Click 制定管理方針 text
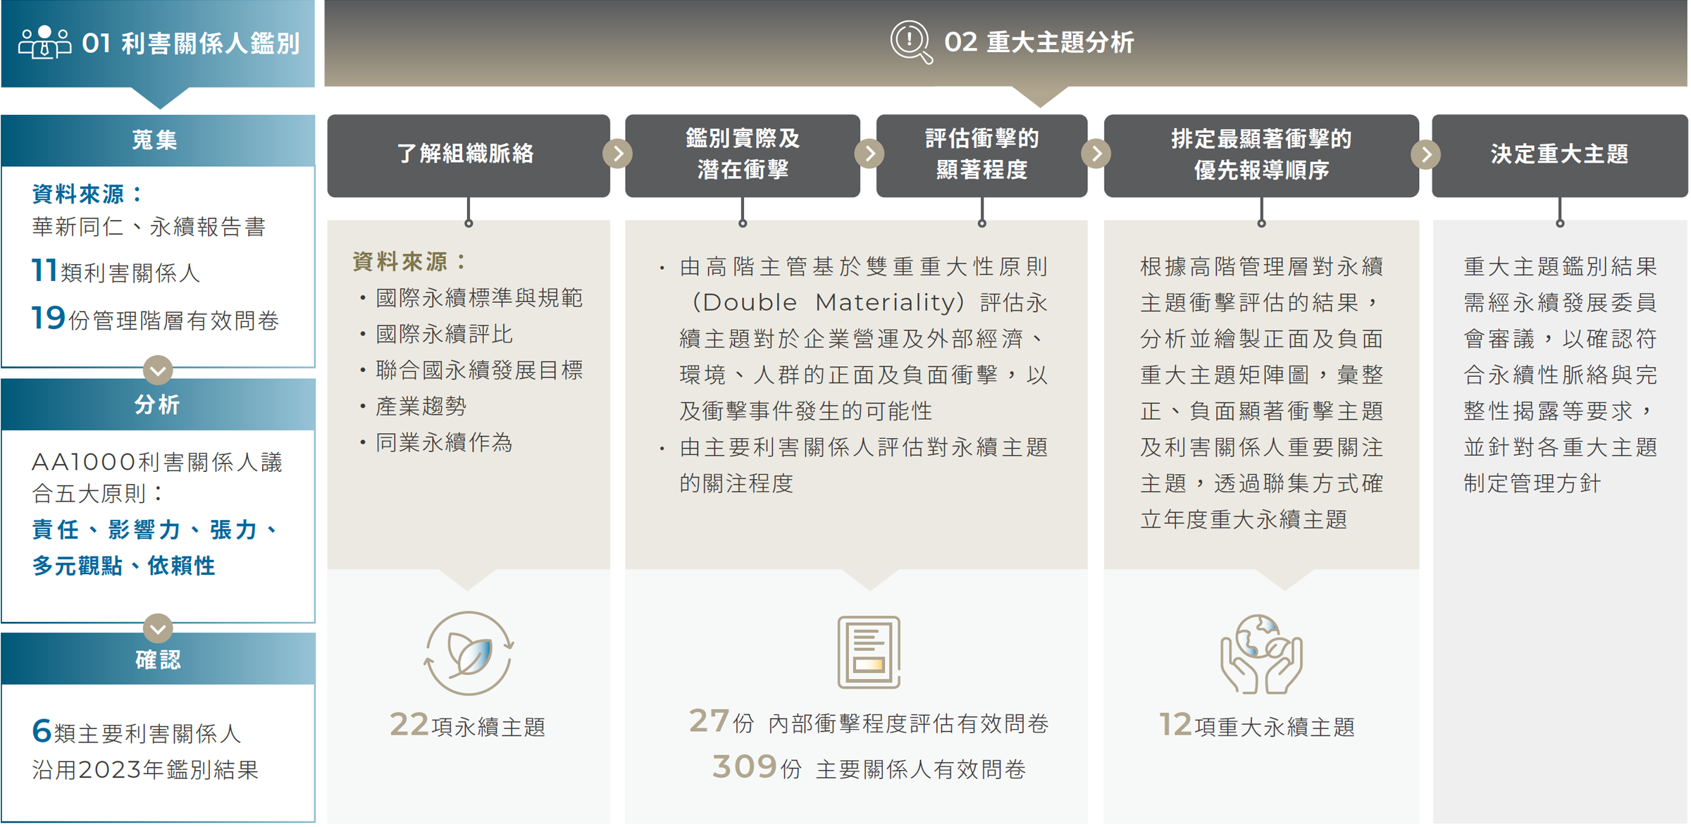 coord(1532,483)
